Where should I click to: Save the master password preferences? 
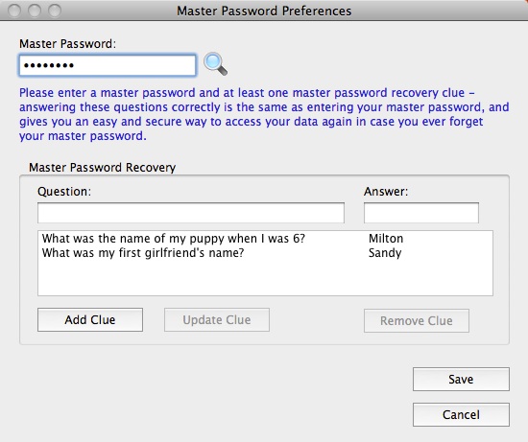461,379
